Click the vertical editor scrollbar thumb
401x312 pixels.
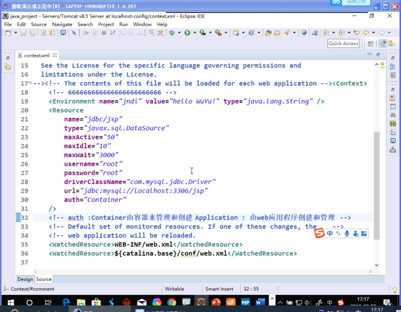(x=376, y=185)
